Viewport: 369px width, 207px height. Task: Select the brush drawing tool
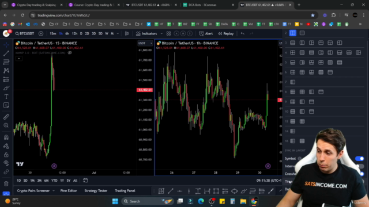point(6,88)
